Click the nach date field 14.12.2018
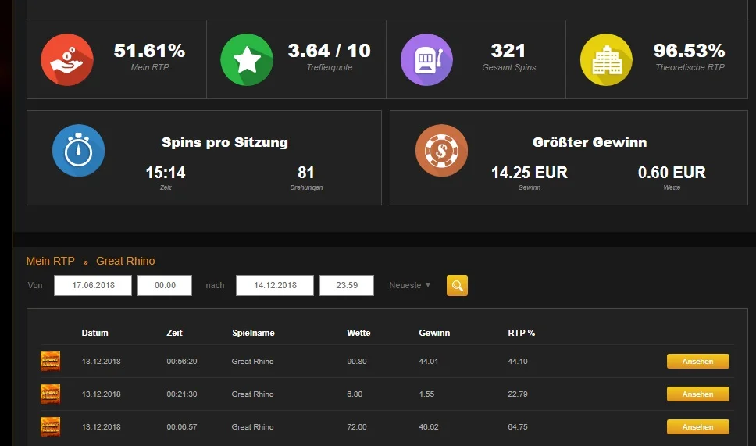Viewport: 756px width, 446px height. click(x=275, y=285)
